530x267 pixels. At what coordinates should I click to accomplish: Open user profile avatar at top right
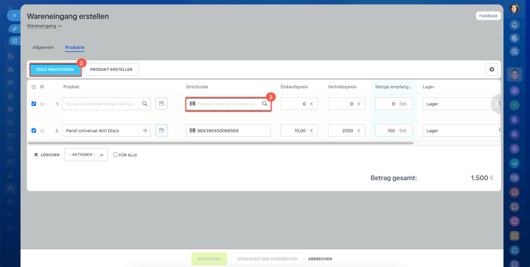tap(514, 9)
